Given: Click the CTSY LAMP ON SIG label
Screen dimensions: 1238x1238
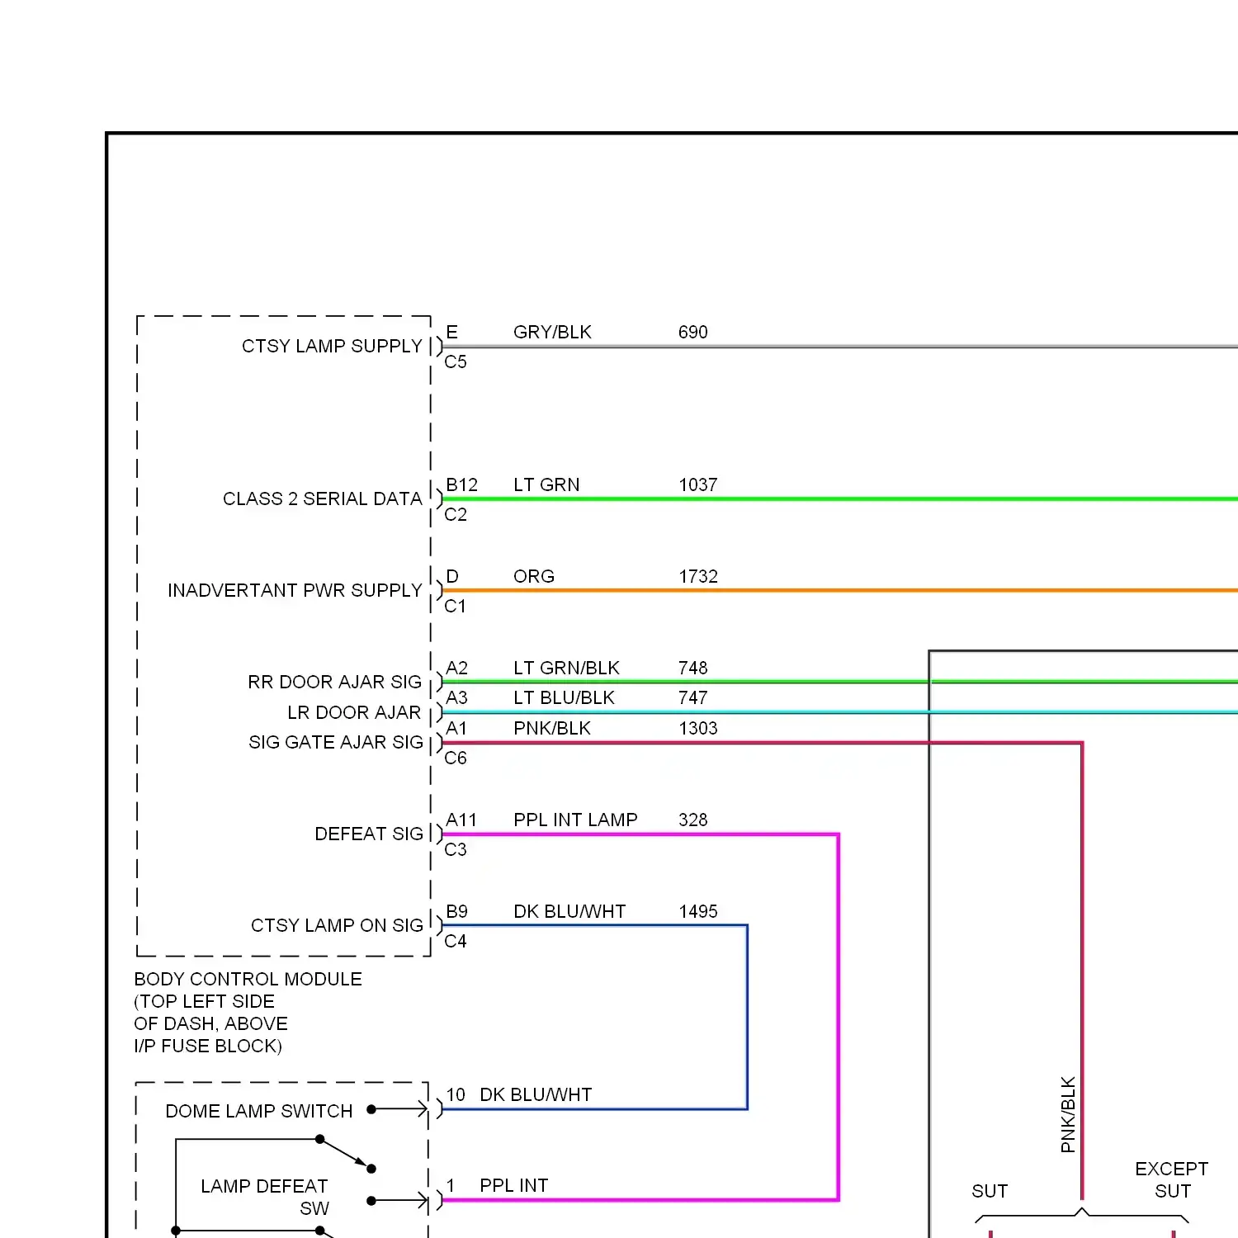Looking at the screenshot, I should [337, 925].
